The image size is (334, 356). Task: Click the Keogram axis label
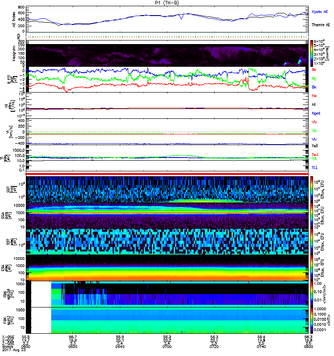point(14,53)
